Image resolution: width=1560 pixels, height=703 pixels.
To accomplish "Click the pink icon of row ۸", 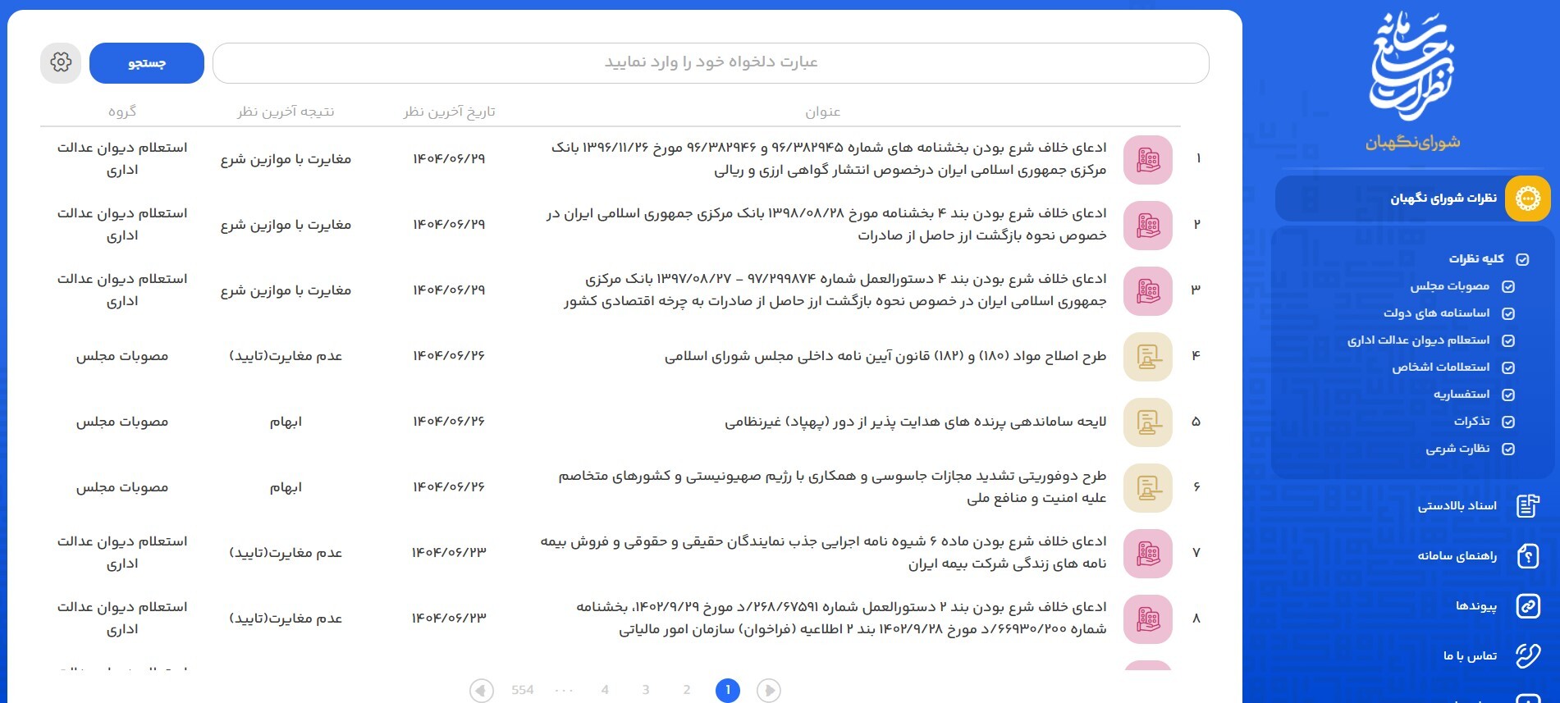I will (x=1148, y=619).
